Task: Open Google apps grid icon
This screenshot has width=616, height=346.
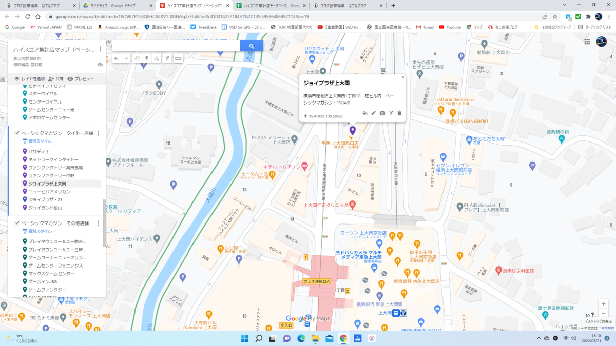Action: pyautogui.click(x=587, y=42)
